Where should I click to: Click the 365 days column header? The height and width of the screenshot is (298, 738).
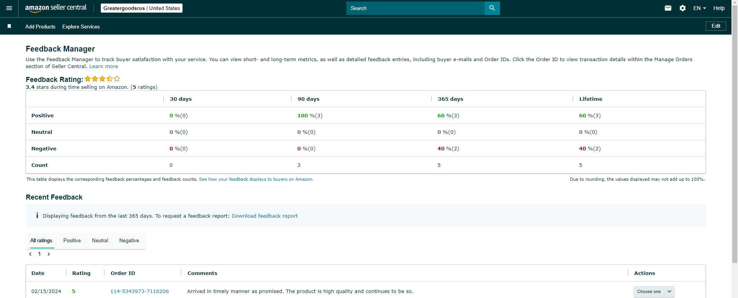click(450, 99)
